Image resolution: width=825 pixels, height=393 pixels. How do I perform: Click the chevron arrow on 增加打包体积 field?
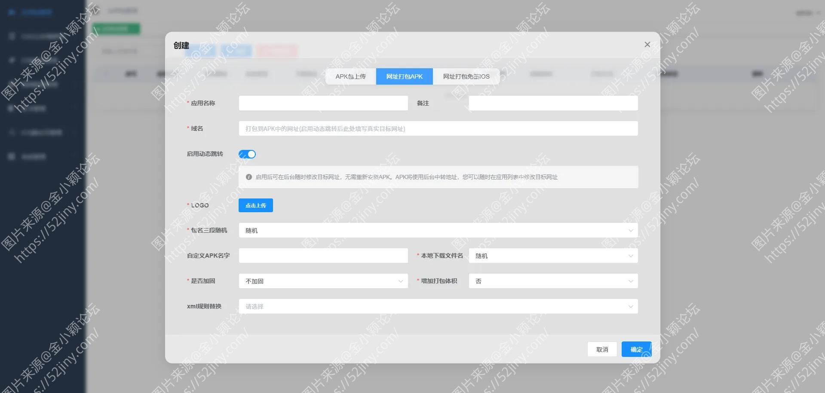tap(630, 280)
